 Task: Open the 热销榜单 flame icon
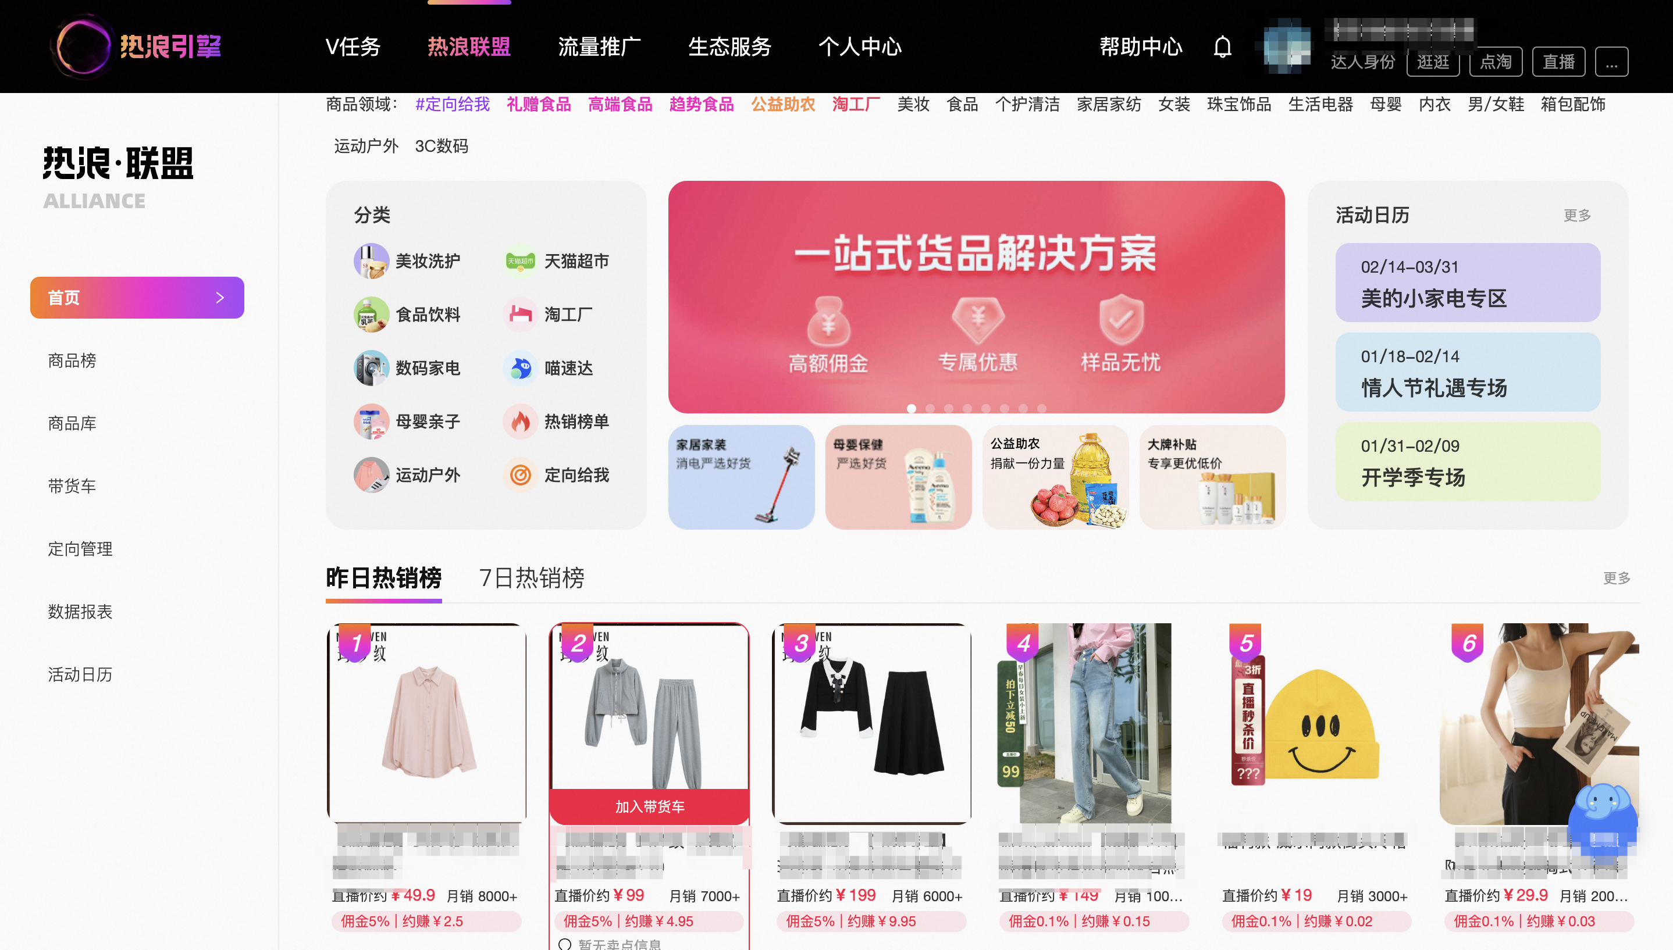[x=520, y=422]
